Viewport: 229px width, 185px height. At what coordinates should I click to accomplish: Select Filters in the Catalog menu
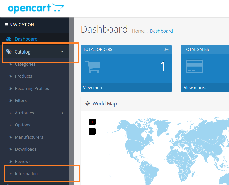(x=21, y=101)
